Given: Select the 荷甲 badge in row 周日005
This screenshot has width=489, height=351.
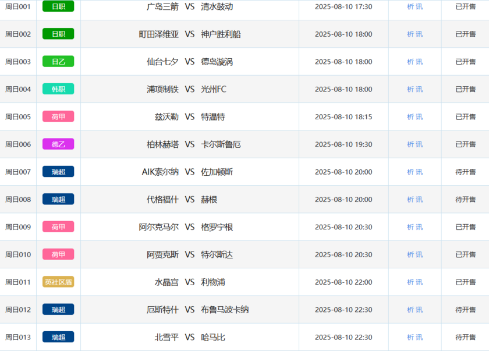Looking at the screenshot, I should point(58,116).
